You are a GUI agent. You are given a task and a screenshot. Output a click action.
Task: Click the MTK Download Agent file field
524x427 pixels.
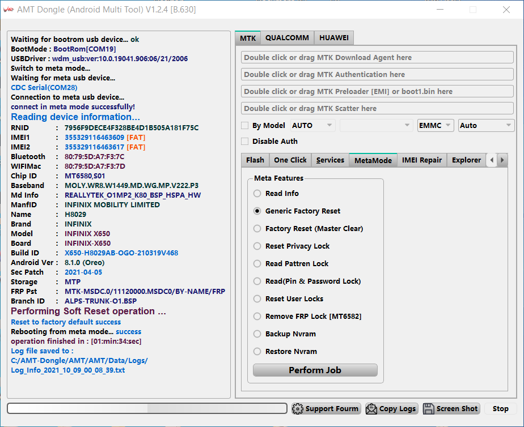[377, 58]
